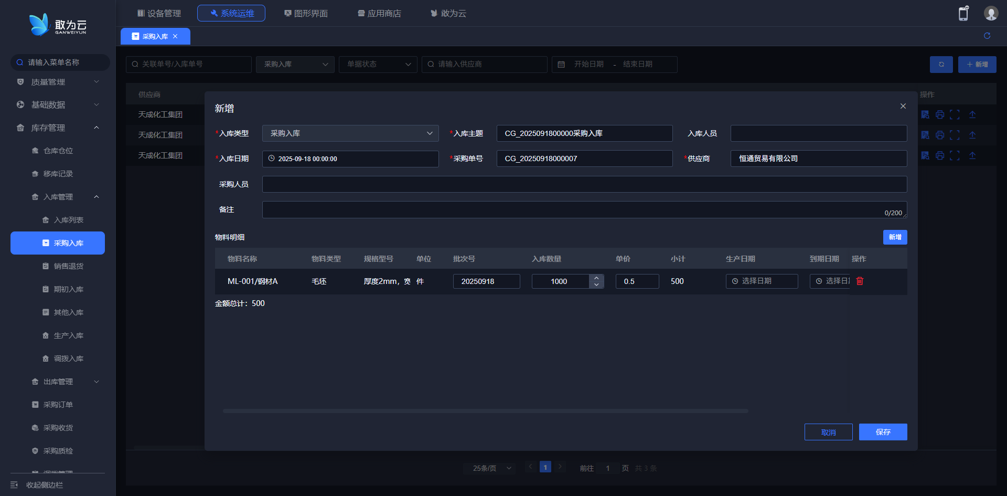Image resolution: width=1007 pixels, height=496 pixels.
Task: Open the user avatar profile menu
Action: tap(991, 14)
